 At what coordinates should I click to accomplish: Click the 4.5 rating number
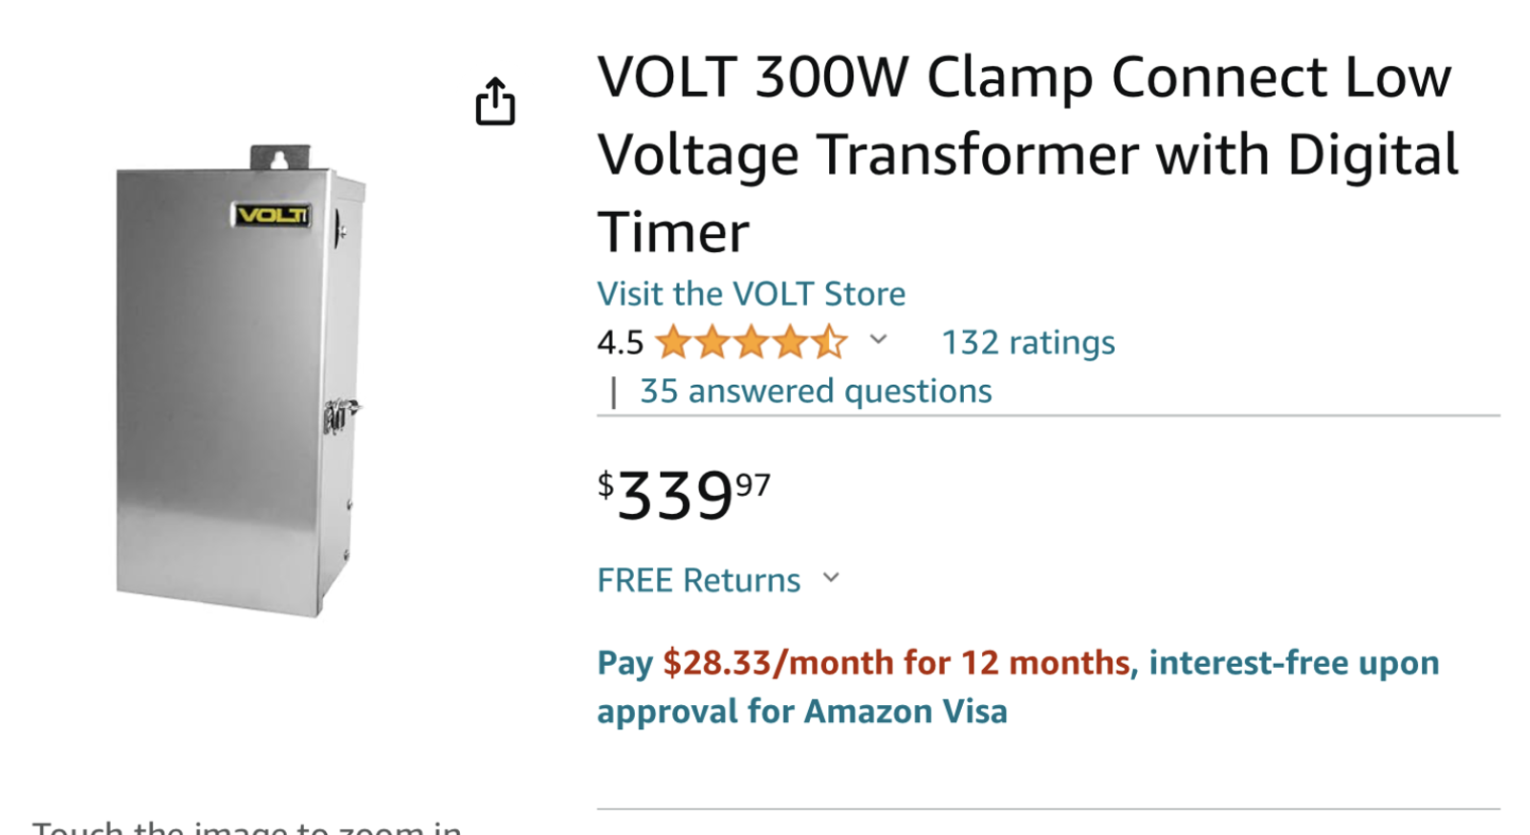621,342
